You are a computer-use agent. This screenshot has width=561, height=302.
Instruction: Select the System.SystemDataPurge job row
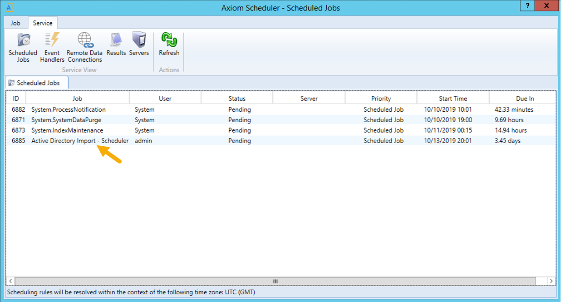pos(281,120)
